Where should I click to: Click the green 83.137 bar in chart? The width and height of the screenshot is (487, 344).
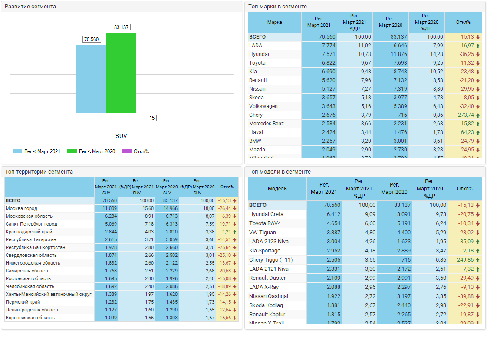click(x=121, y=72)
